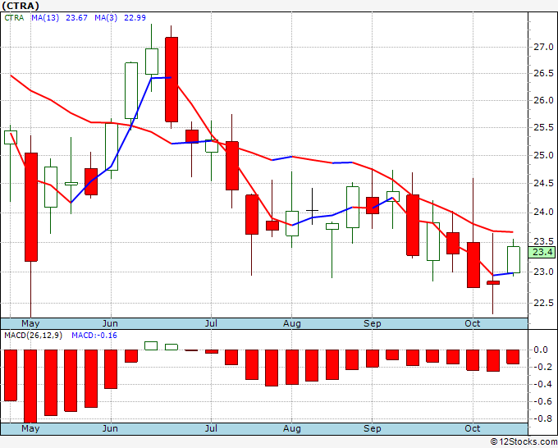
Task: Click Aug on the price chart timeline
Action: pos(292,323)
